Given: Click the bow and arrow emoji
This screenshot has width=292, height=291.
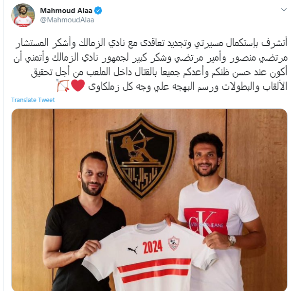Looking at the screenshot, I should [63, 86].
